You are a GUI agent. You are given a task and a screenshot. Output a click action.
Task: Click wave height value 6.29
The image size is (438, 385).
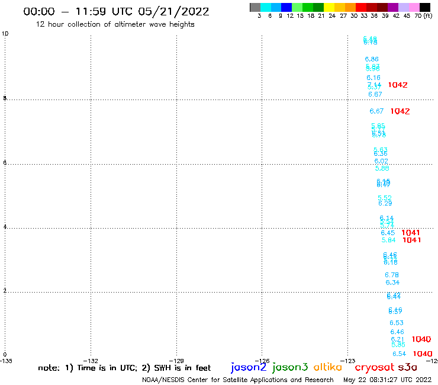pos(385,203)
